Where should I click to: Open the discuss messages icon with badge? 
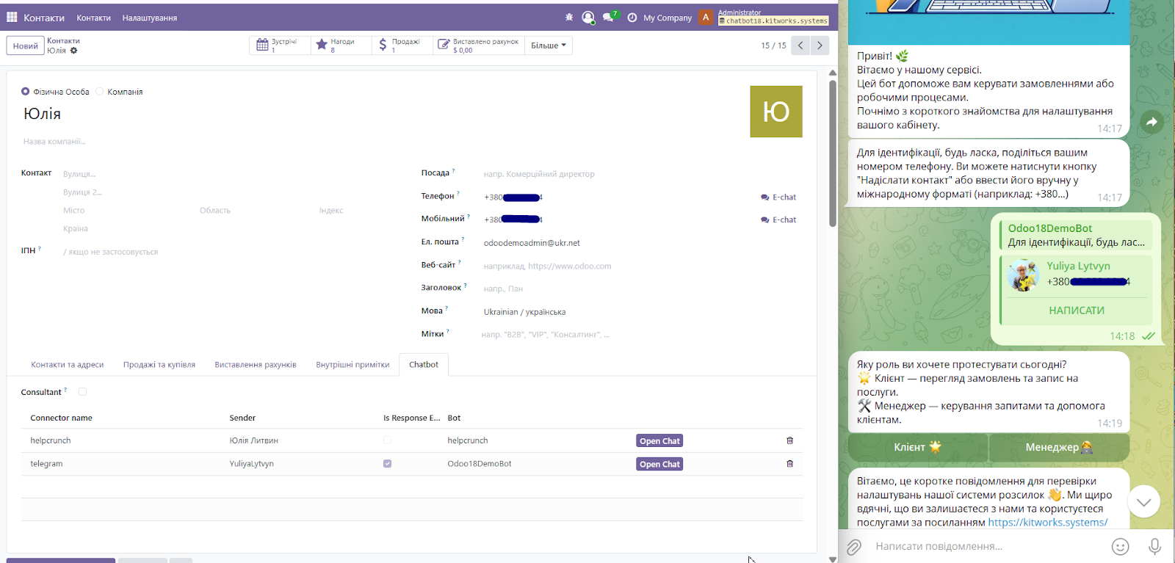pos(609,17)
